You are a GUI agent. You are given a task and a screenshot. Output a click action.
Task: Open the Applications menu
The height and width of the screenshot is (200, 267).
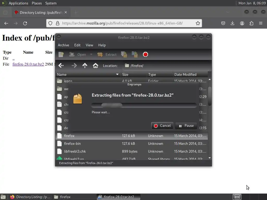point(19,3)
